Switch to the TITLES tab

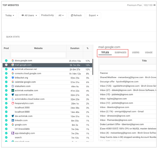pyautogui.click(x=105, y=52)
